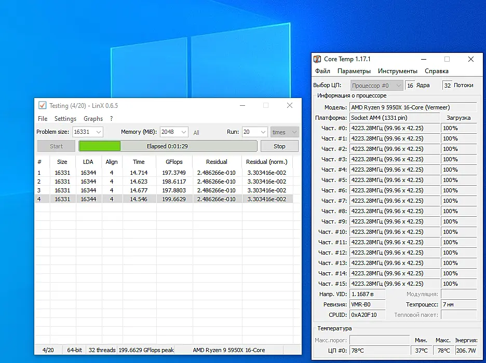486x363 pixels.
Task: Close the Core Temp window
Action: (x=471, y=59)
